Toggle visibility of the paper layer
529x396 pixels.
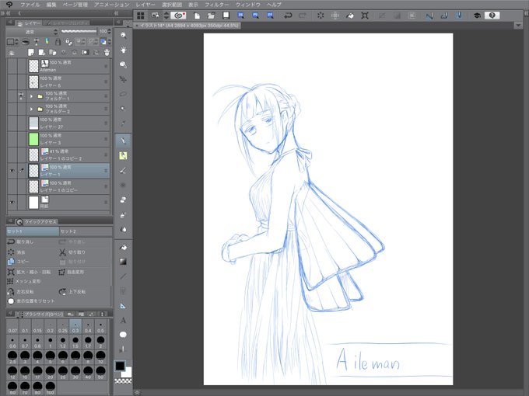[12, 203]
